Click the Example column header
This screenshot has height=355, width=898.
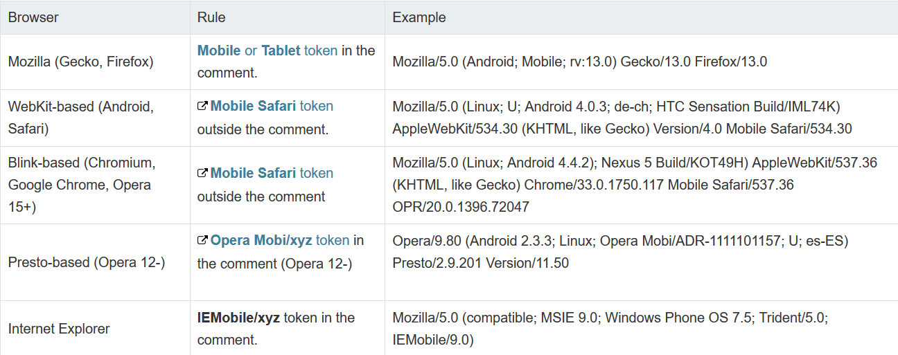point(419,17)
